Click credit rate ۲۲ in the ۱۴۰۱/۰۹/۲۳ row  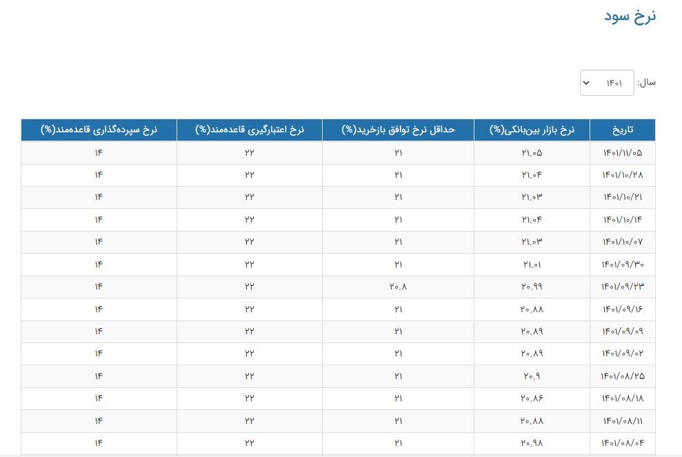click(249, 287)
